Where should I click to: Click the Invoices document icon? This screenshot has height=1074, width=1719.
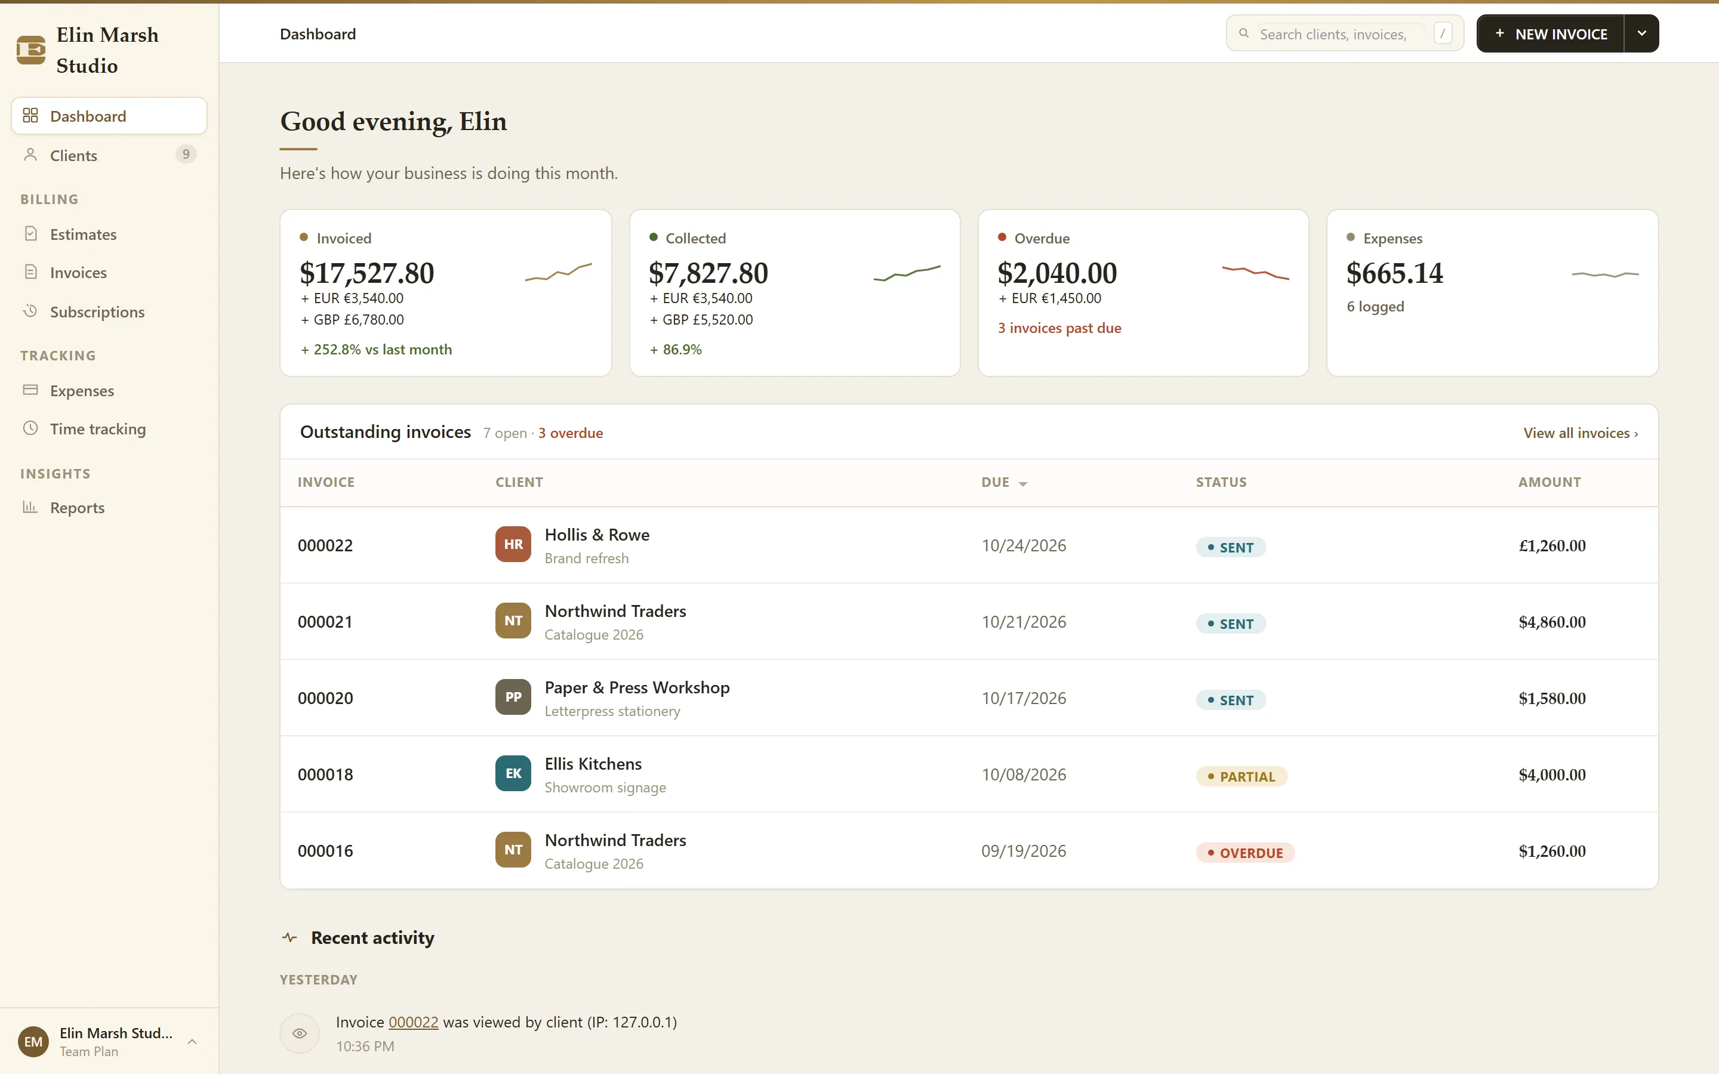[x=30, y=272]
